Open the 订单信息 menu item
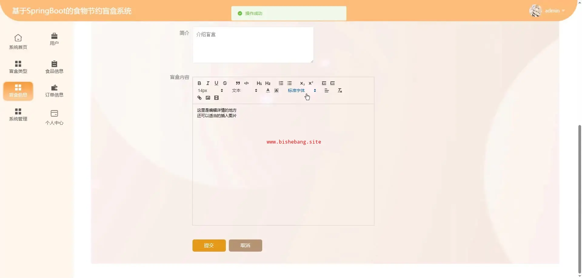Screen dimensions: 582x278 [54, 91]
